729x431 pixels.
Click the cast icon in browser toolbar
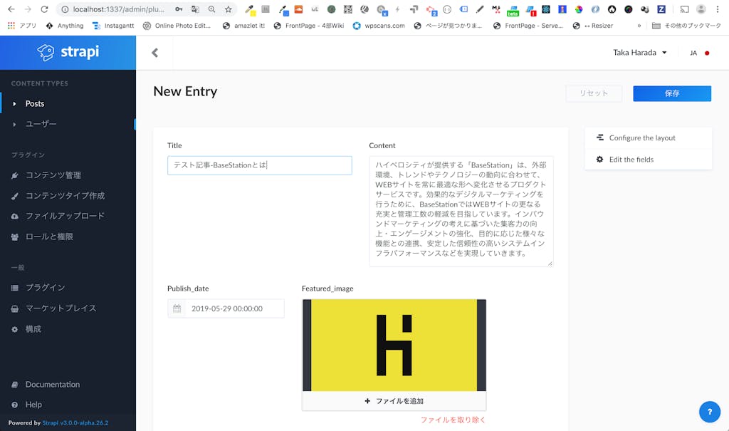pyautogui.click(x=684, y=9)
